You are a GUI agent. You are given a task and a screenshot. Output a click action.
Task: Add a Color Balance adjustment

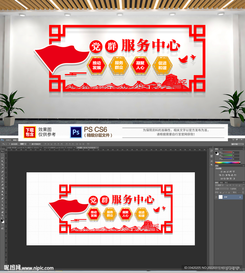[223, 175]
